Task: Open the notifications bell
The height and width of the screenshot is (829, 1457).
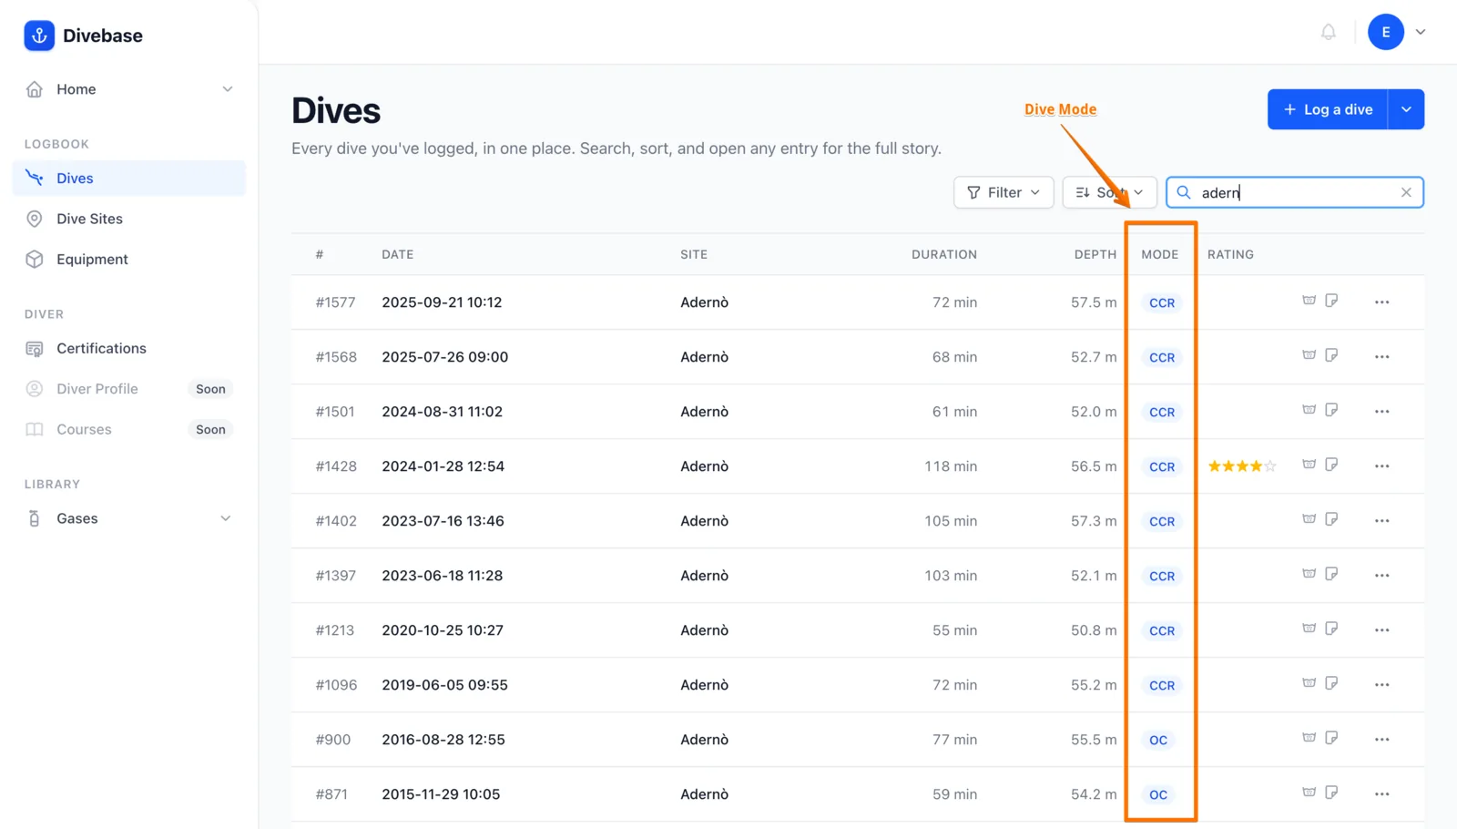Action: (x=1329, y=32)
